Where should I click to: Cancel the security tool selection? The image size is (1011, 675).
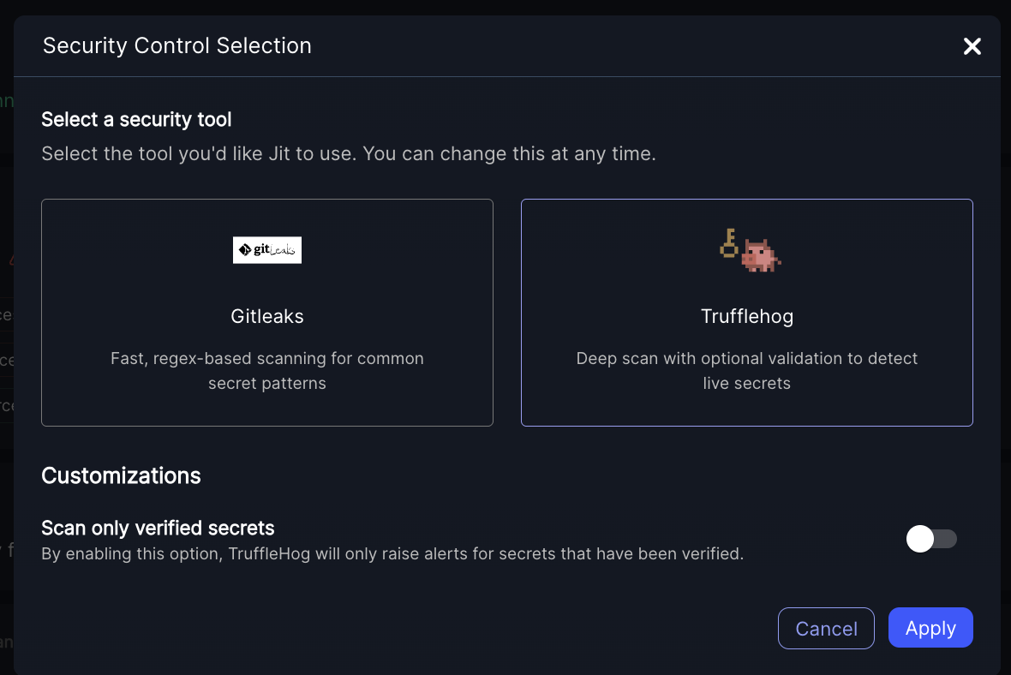click(x=826, y=628)
